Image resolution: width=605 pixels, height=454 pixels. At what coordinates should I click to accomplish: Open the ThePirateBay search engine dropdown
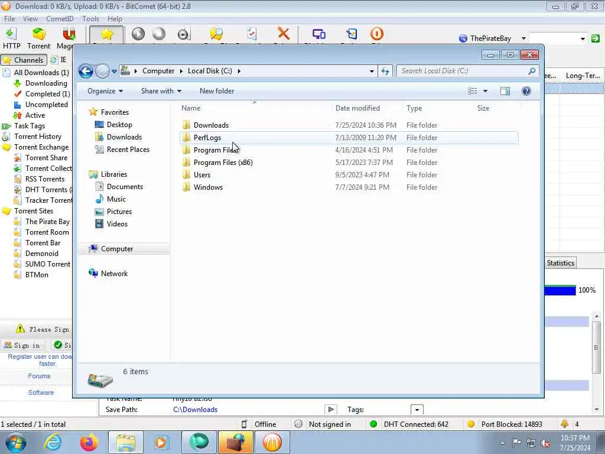click(523, 38)
